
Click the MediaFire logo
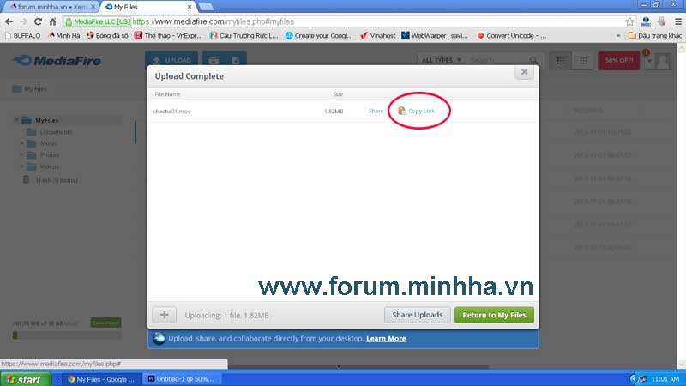(x=57, y=60)
